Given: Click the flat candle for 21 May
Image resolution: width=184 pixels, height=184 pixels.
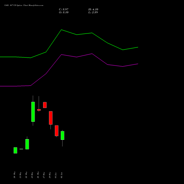Looking at the screenshot, I should [21, 149].
